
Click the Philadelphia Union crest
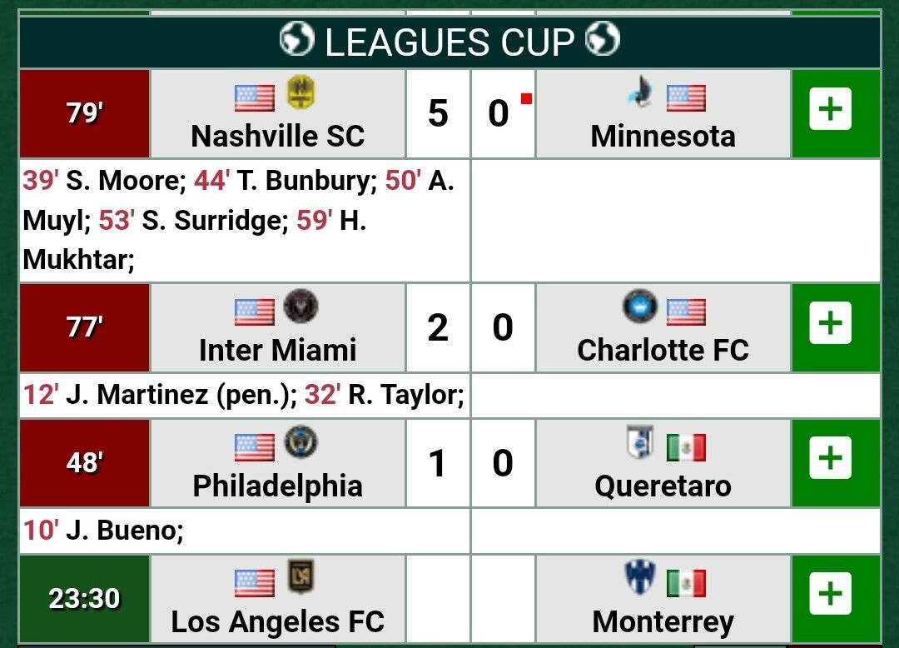(x=301, y=442)
